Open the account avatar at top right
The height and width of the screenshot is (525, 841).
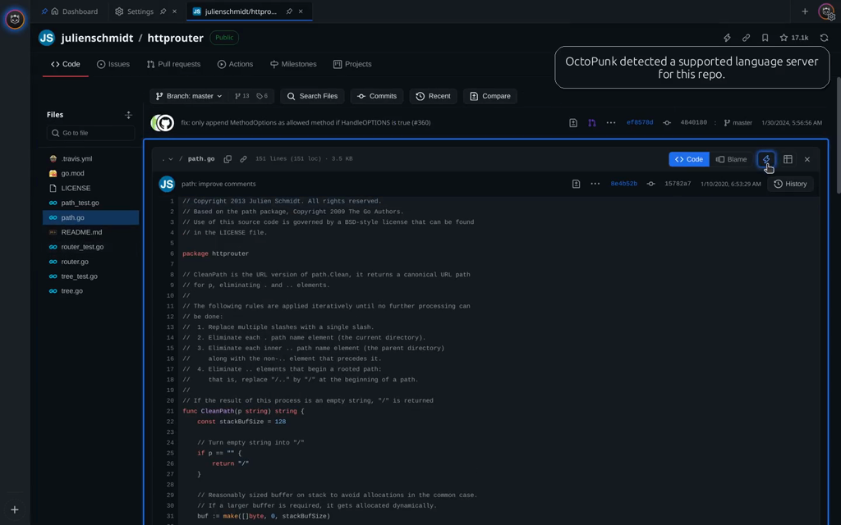pos(826,11)
